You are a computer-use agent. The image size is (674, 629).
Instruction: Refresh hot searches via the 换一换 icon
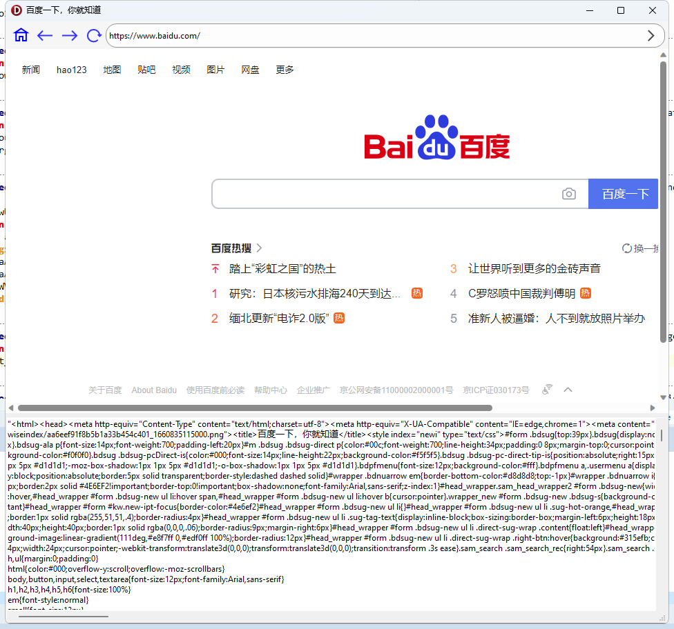(x=626, y=248)
